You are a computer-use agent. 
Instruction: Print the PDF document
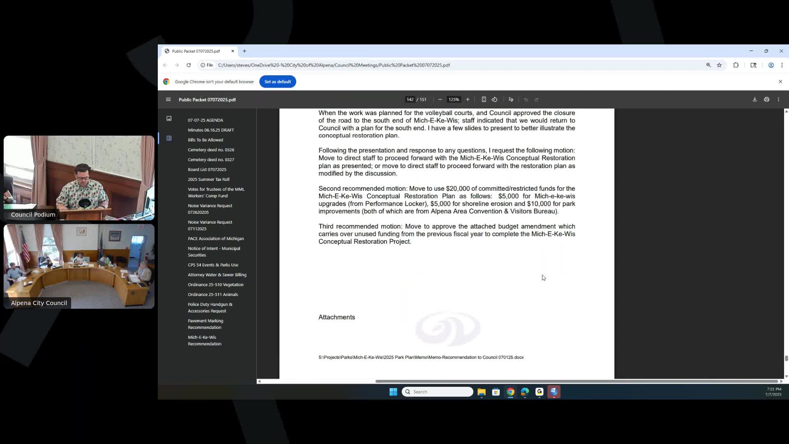[x=766, y=99]
